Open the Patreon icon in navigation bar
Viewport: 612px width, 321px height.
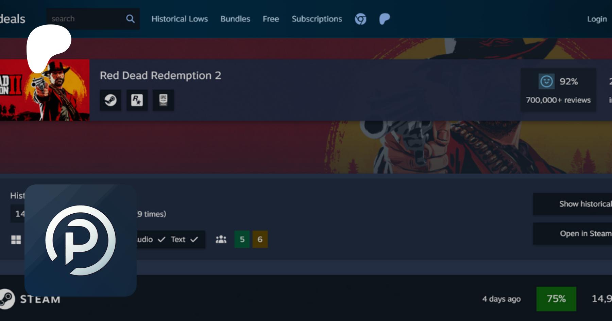coord(384,19)
